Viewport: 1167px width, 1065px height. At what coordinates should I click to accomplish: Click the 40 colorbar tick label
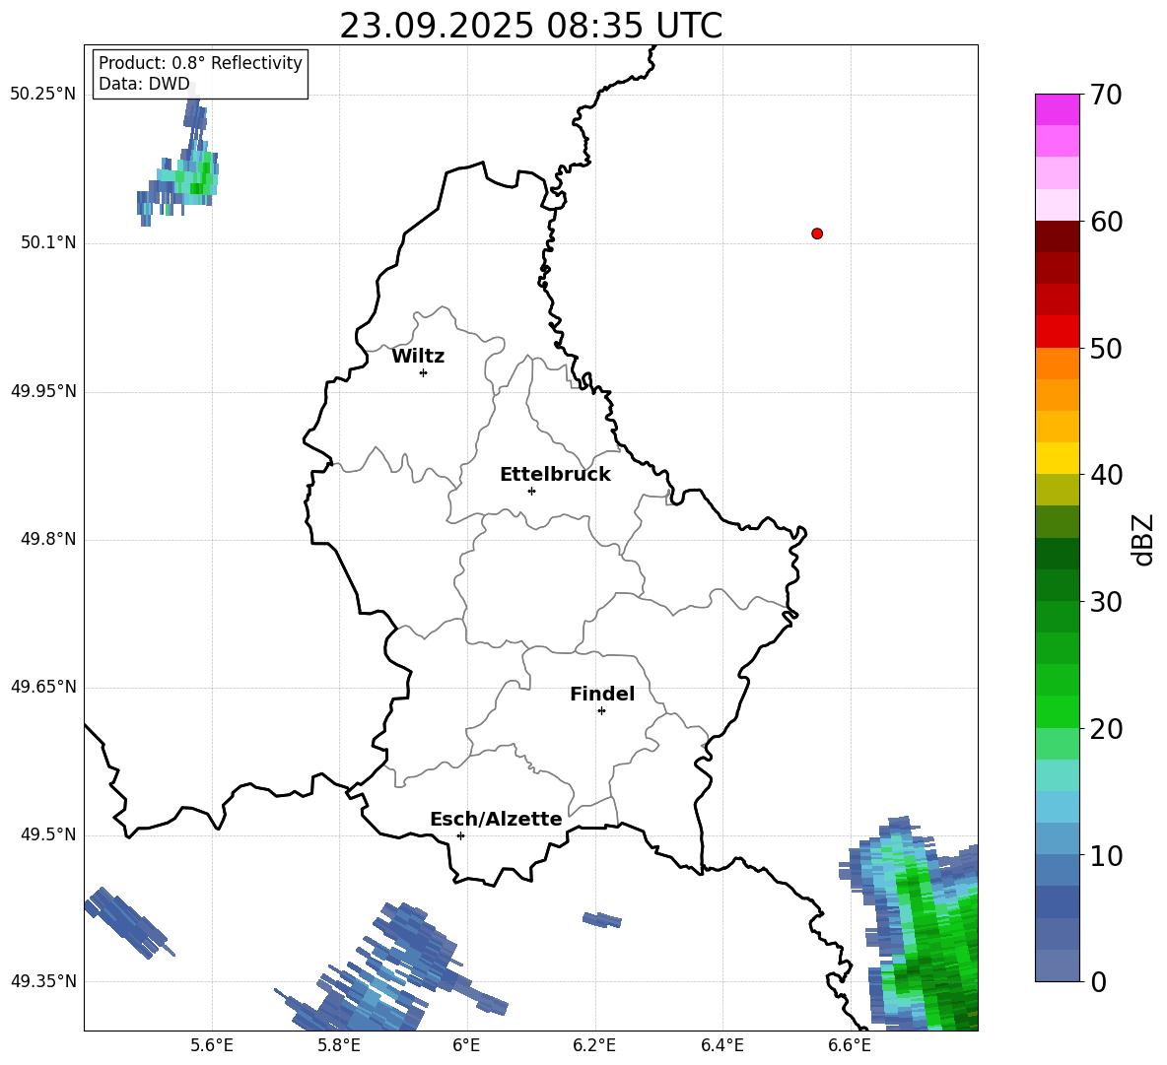tap(1106, 475)
